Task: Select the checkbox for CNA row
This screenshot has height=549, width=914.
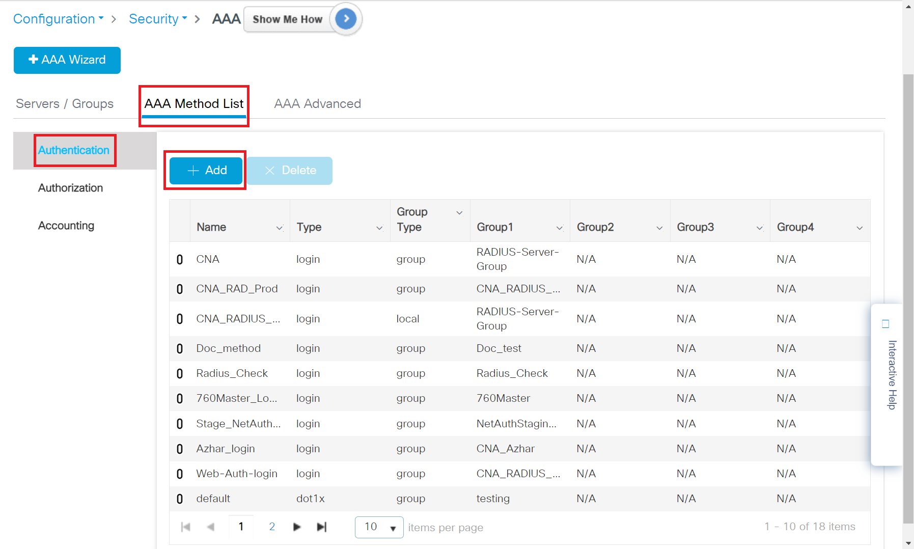Action: 180,260
